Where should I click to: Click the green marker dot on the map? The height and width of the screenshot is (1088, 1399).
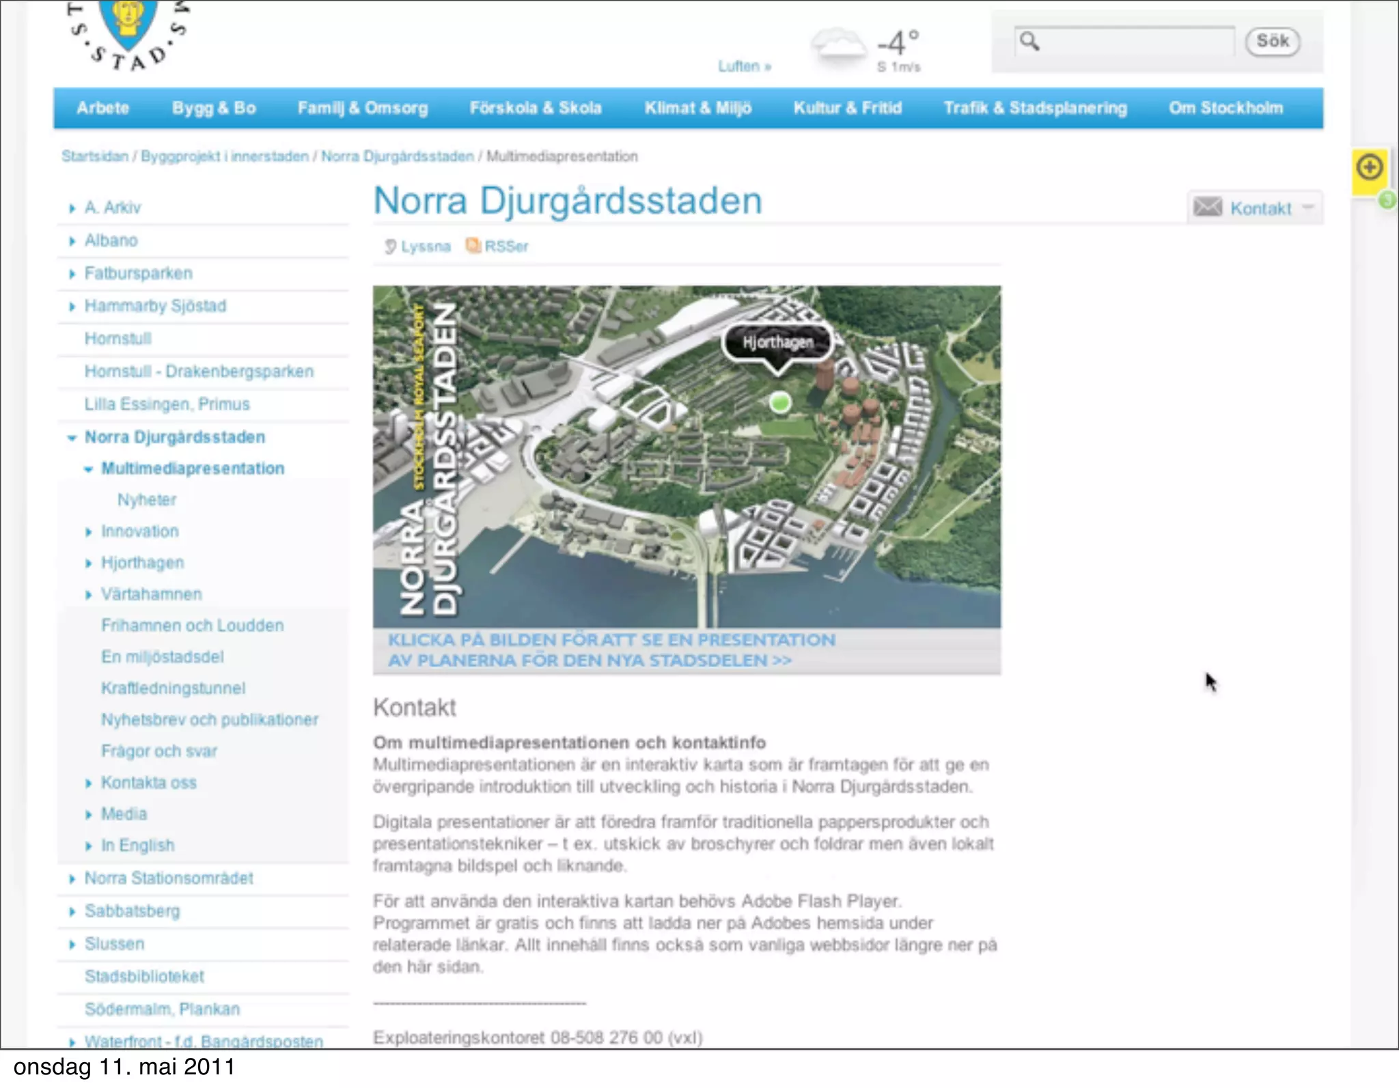pos(780,403)
